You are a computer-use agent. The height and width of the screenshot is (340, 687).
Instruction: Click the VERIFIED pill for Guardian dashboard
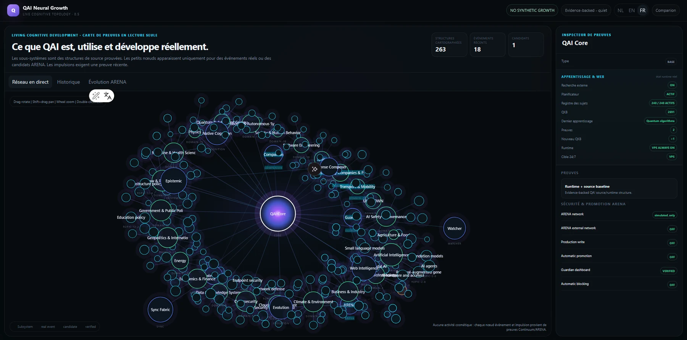click(x=669, y=271)
